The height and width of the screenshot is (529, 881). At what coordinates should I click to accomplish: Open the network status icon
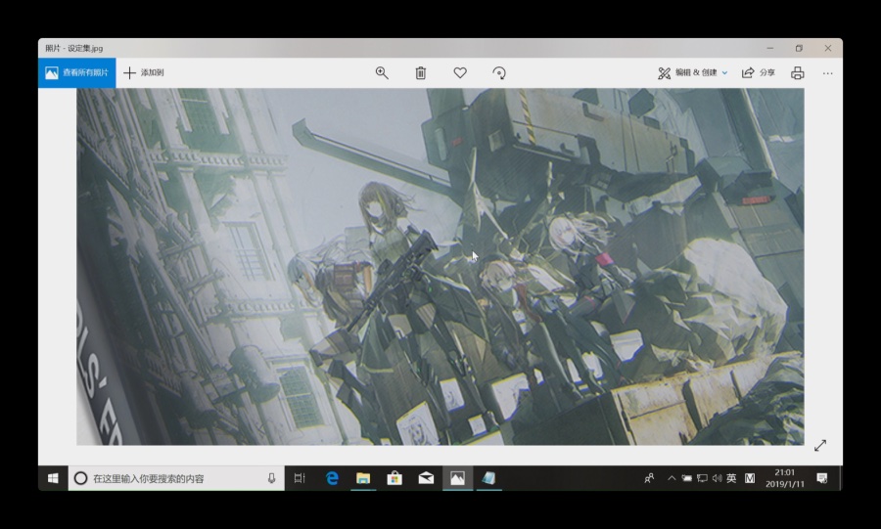pyautogui.click(x=702, y=478)
